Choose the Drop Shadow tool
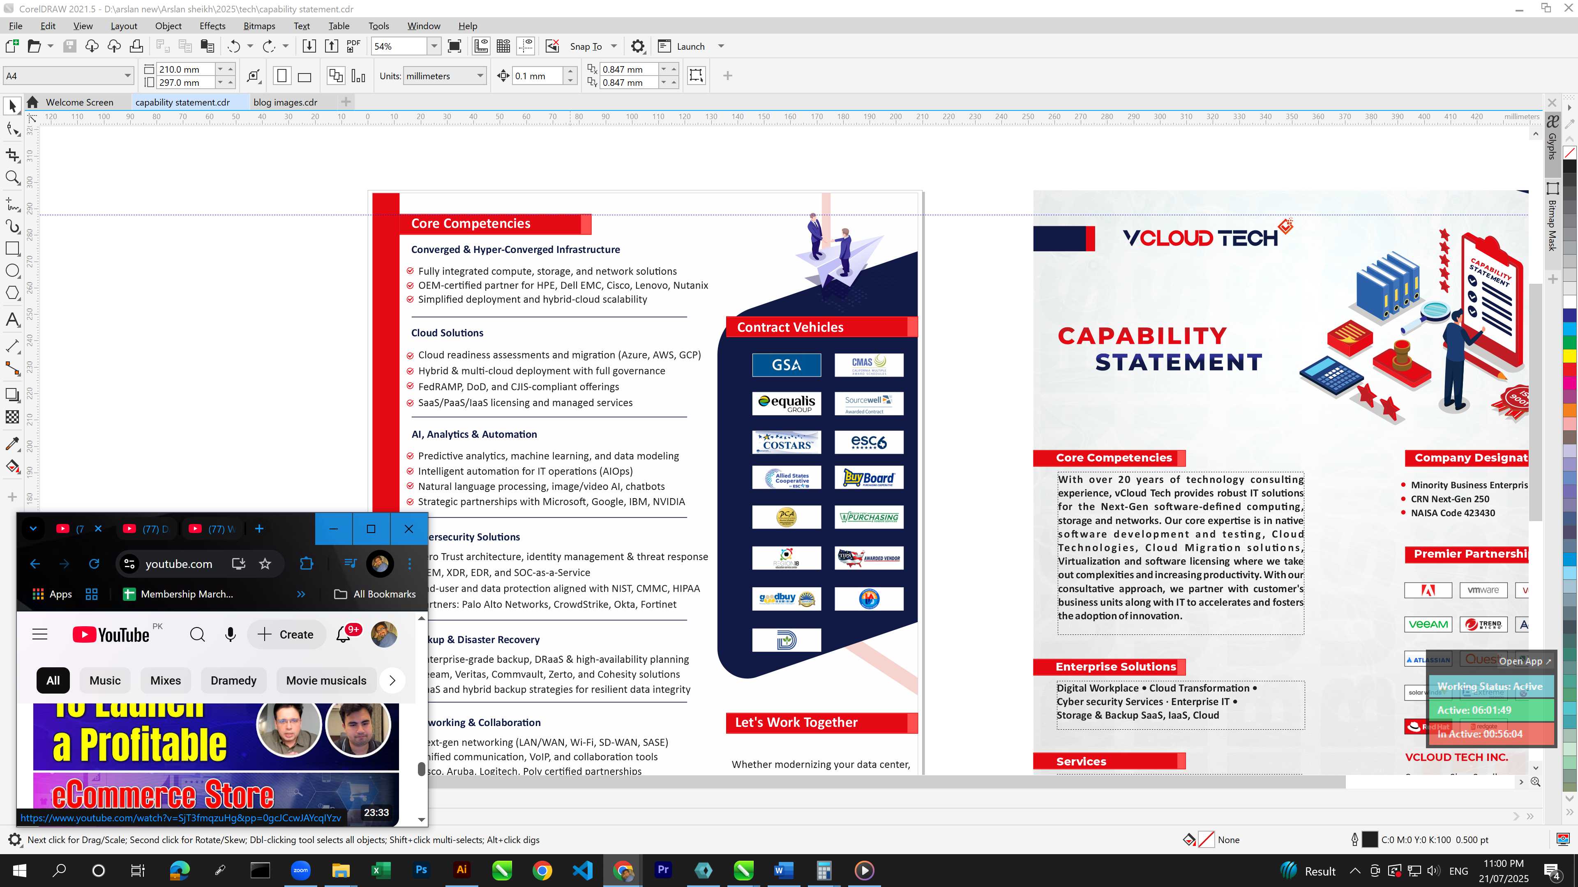 (12, 395)
